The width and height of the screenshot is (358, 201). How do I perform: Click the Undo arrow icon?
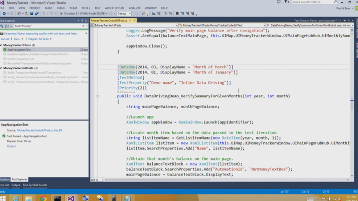43,14
